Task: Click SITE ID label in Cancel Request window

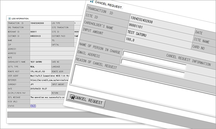Action: (x=92, y=16)
